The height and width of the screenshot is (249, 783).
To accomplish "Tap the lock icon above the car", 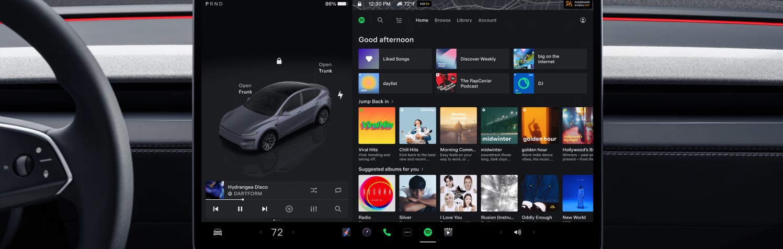I will [279, 61].
